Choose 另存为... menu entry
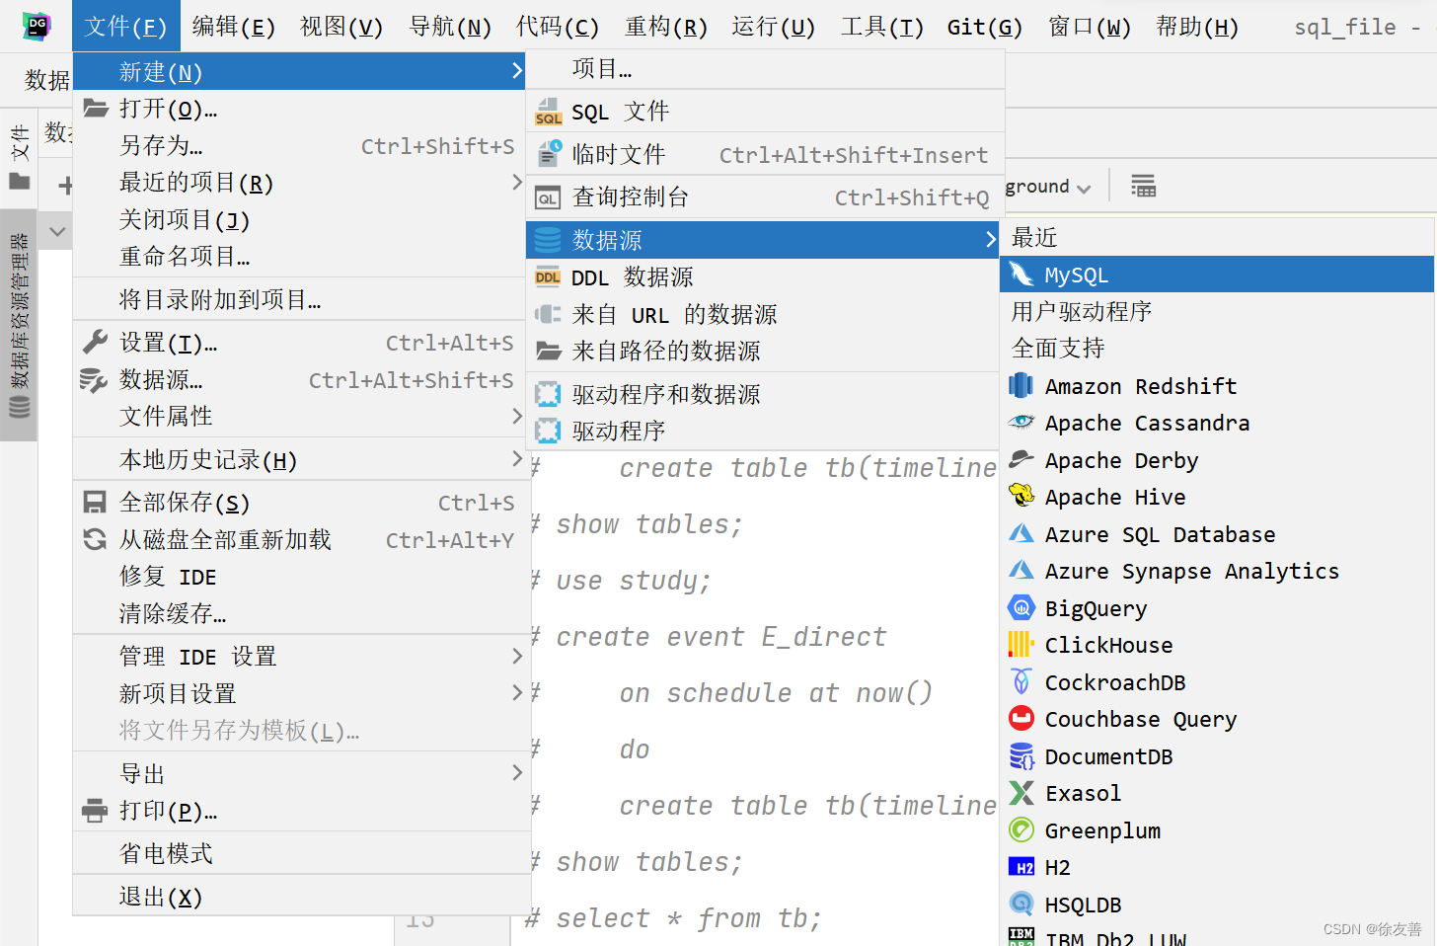1437x946 pixels. point(302,145)
